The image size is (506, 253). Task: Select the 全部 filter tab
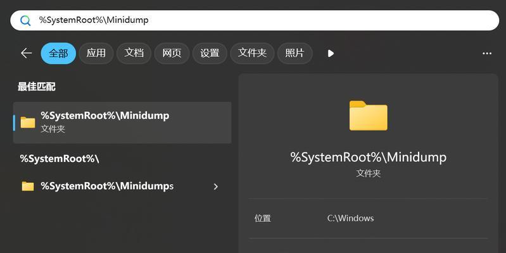click(x=58, y=53)
